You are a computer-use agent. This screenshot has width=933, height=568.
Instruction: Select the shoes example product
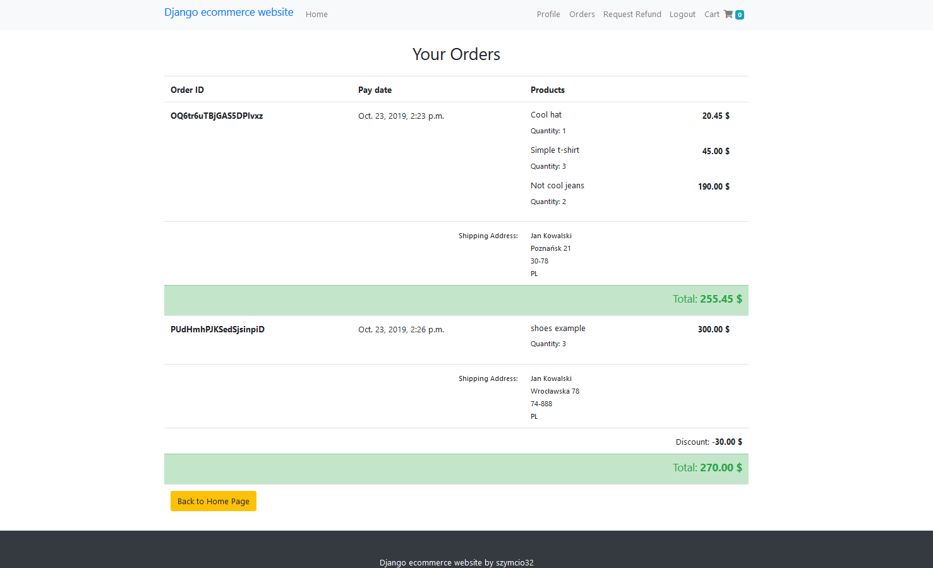pos(558,328)
